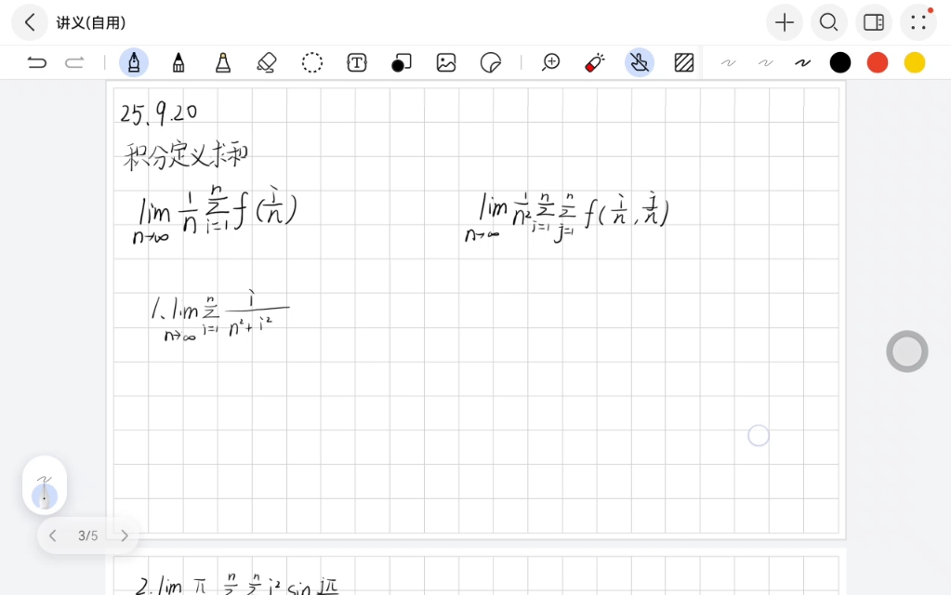
Task: Add a new page with plus button
Action: [x=785, y=22]
